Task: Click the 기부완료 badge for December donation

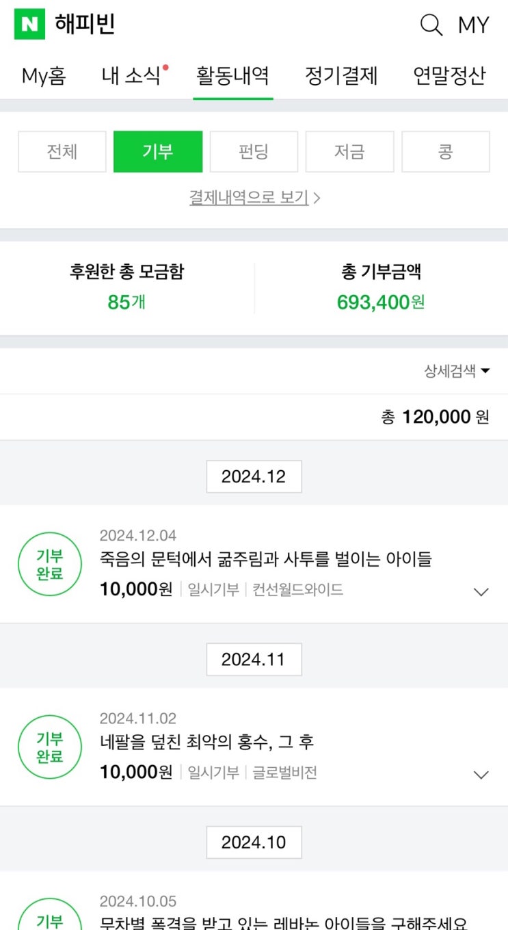Action: (49, 565)
